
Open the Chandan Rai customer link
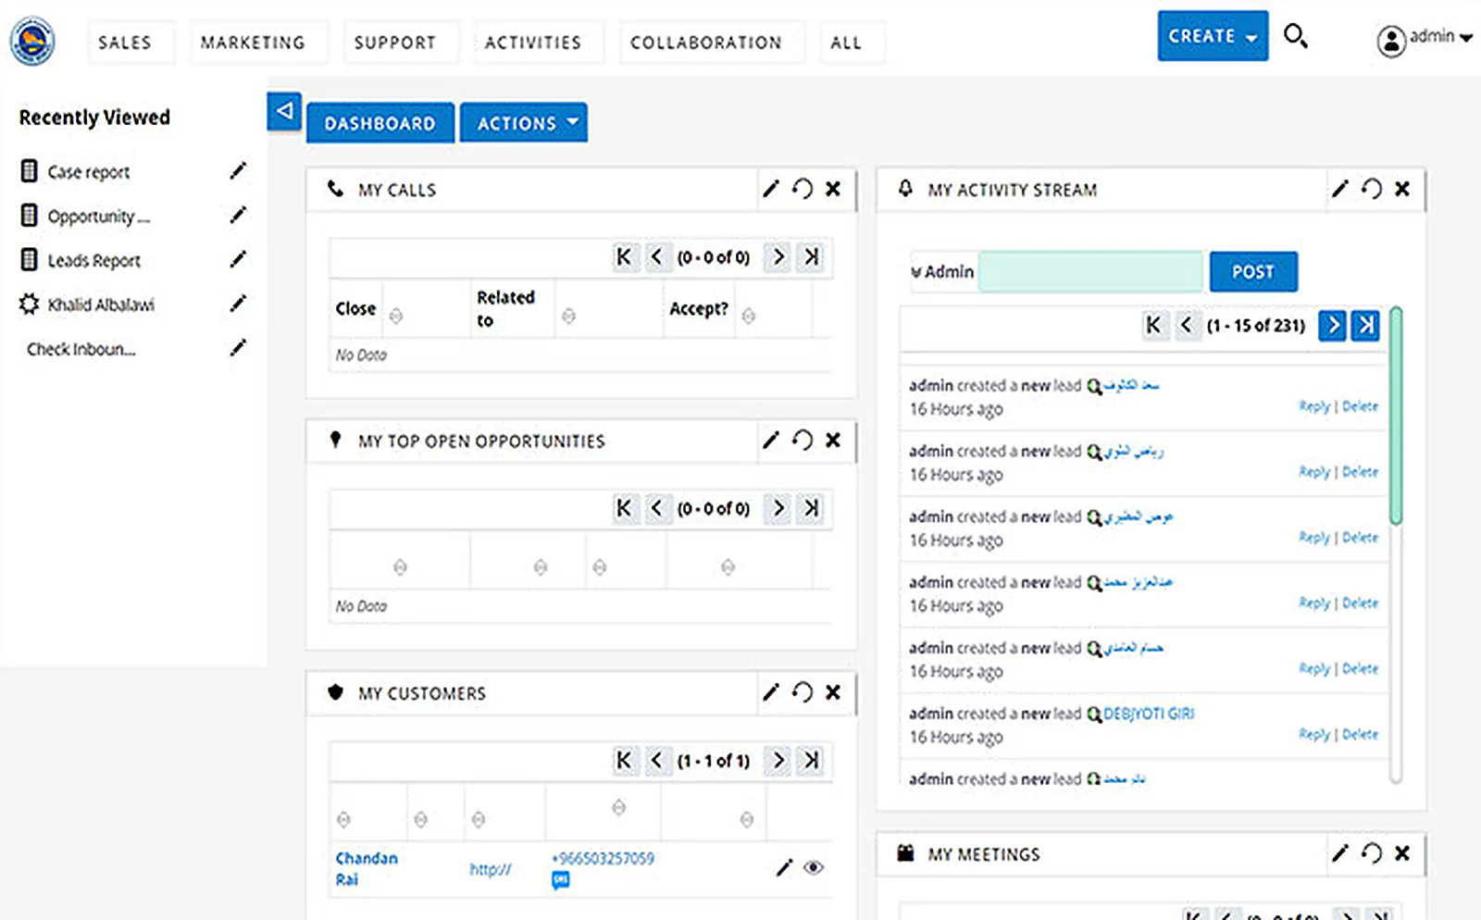click(x=367, y=868)
